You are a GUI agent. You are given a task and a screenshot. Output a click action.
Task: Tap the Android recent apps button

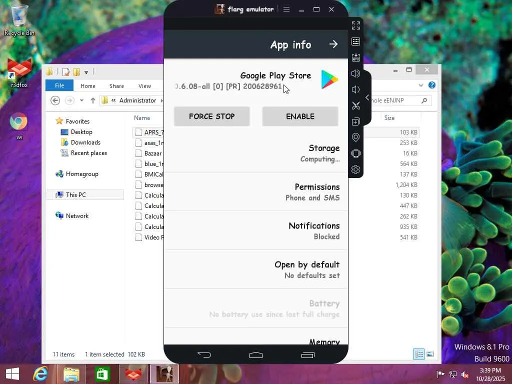pyautogui.click(x=307, y=355)
